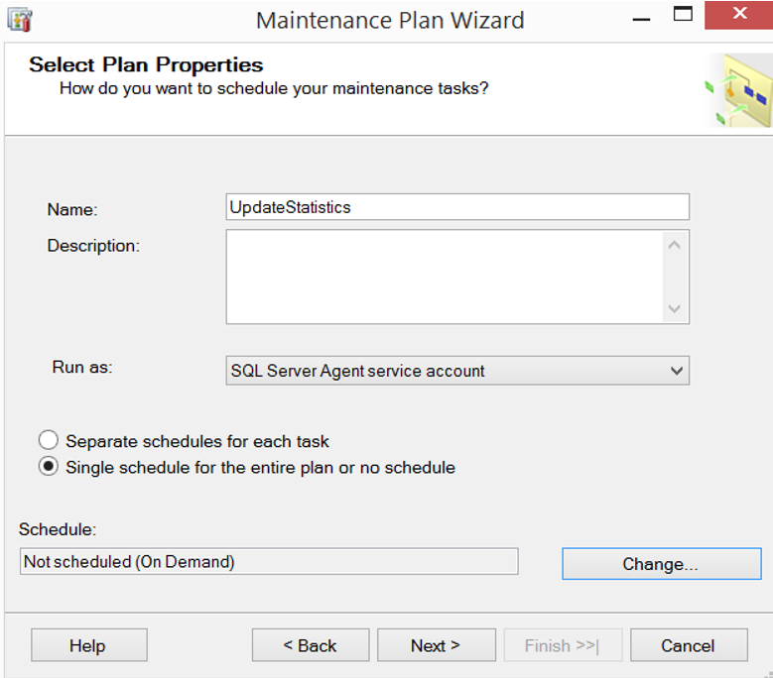
Task: Click the Description scrollbar up arrow
Action: pos(675,245)
